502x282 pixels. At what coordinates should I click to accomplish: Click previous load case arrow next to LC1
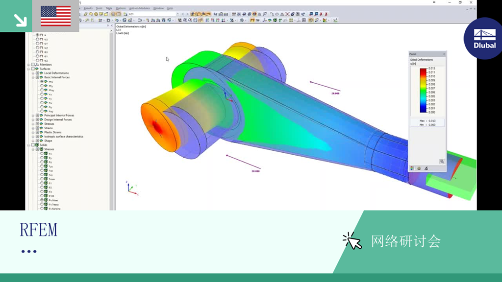point(183,14)
